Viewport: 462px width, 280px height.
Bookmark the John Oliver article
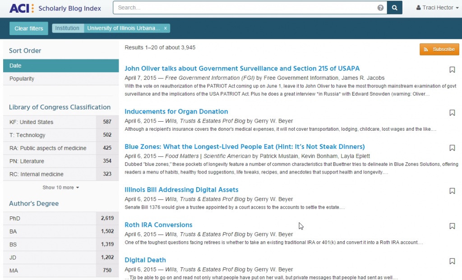452,70
